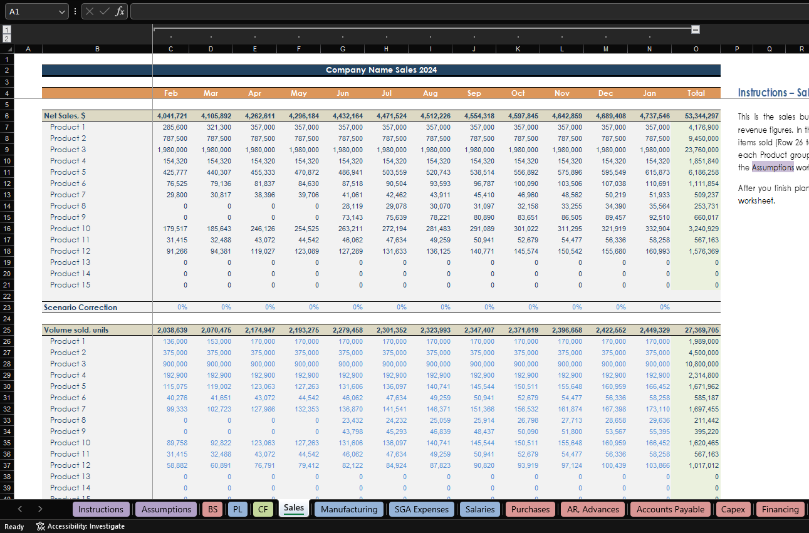Switch to the Purchases sheet tab
This screenshot has width=809, height=533.
click(x=530, y=509)
